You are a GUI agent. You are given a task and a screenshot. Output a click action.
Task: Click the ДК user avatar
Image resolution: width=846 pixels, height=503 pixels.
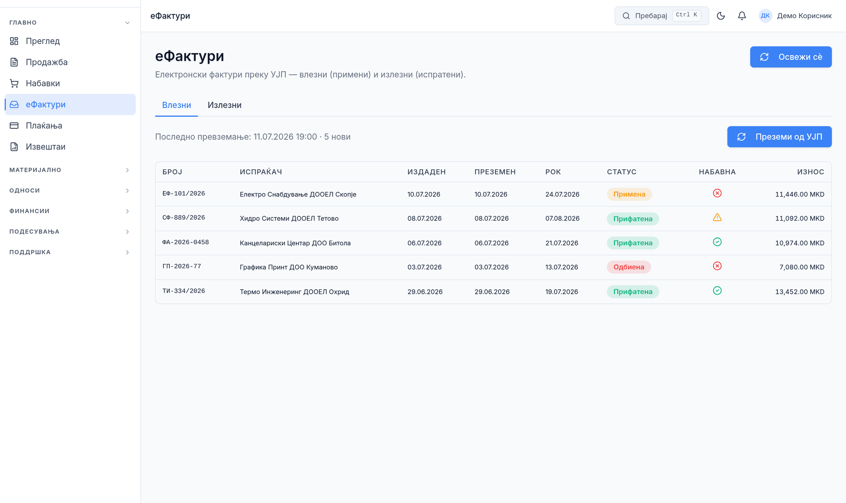pos(765,16)
